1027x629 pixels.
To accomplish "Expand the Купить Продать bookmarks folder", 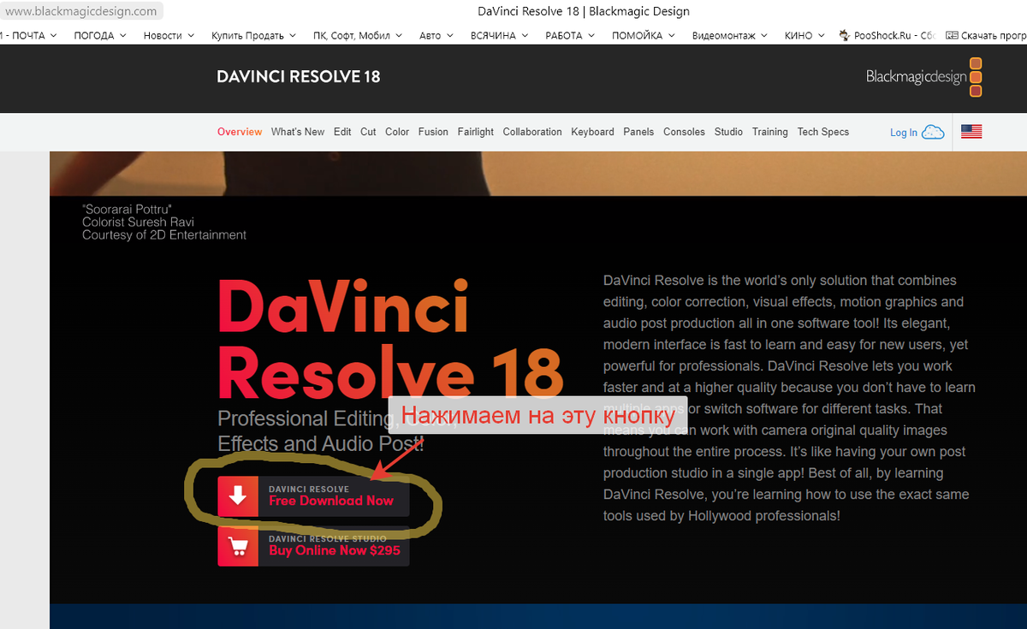I will point(253,35).
